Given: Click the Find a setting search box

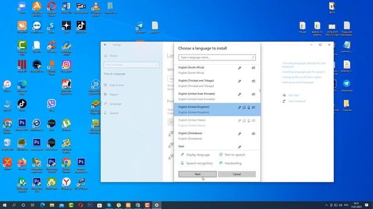Looking at the screenshot, I should (132, 64).
